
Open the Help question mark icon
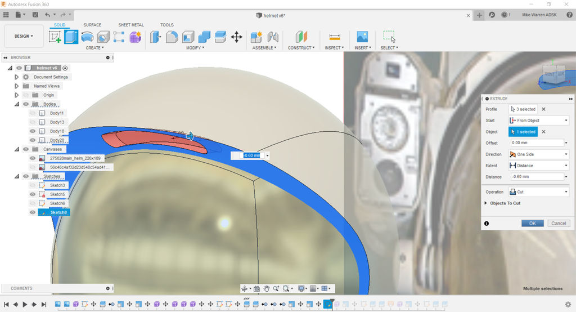click(x=569, y=15)
